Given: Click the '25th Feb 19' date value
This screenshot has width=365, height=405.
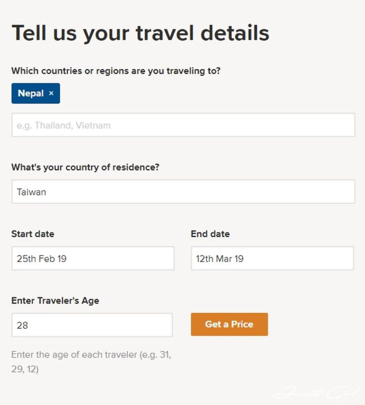Looking at the screenshot, I should (x=42, y=259).
